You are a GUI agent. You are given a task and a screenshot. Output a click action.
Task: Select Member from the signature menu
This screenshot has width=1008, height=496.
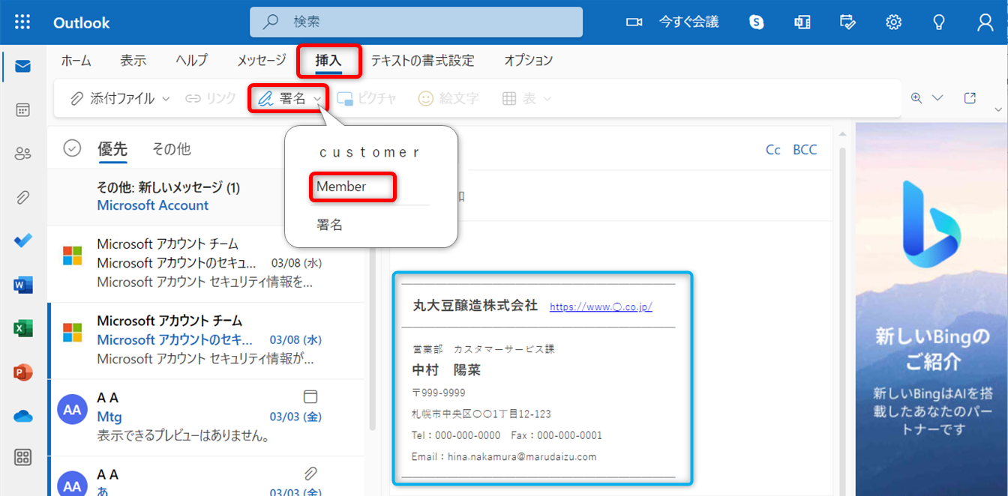[x=341, y=187]
